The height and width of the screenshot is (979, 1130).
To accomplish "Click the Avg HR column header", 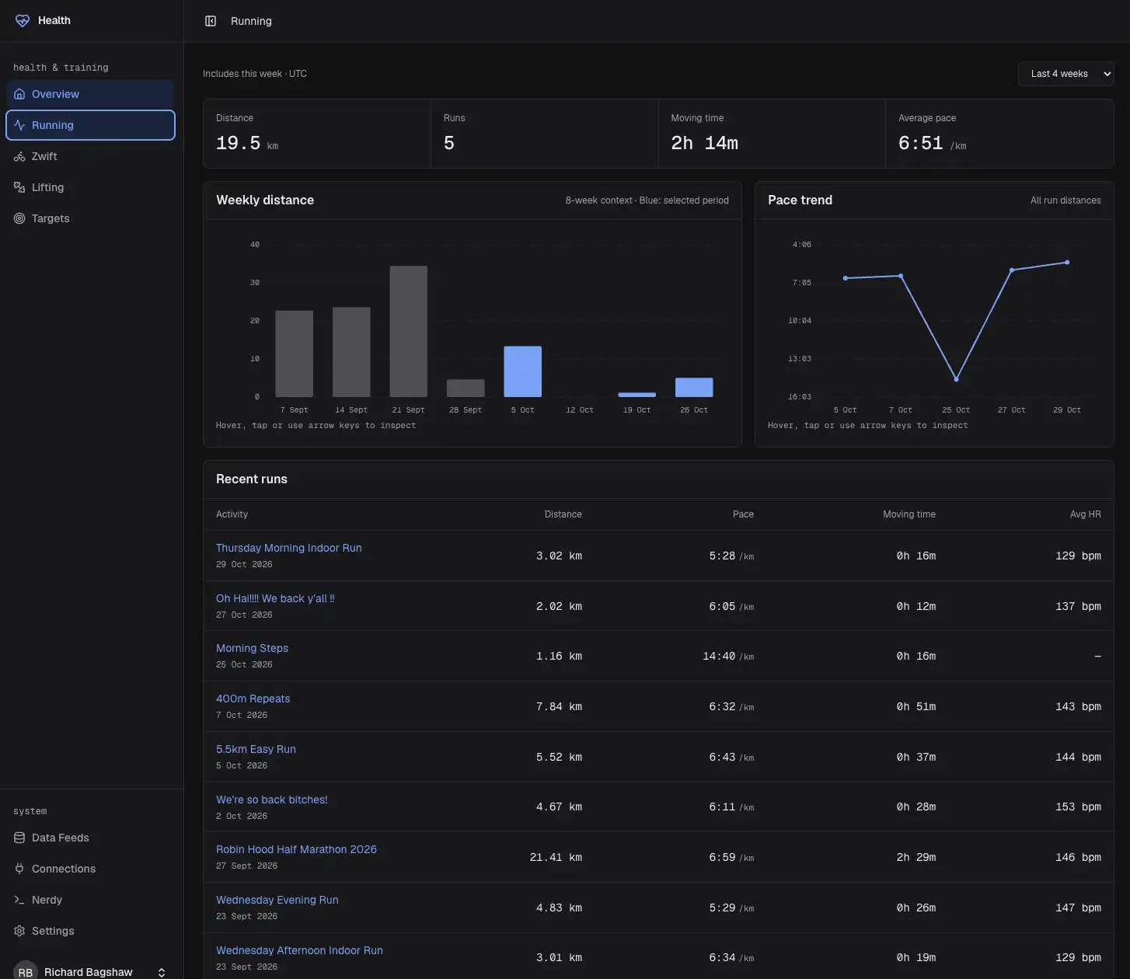I will pyautogui.click(x=1085, y=514).
